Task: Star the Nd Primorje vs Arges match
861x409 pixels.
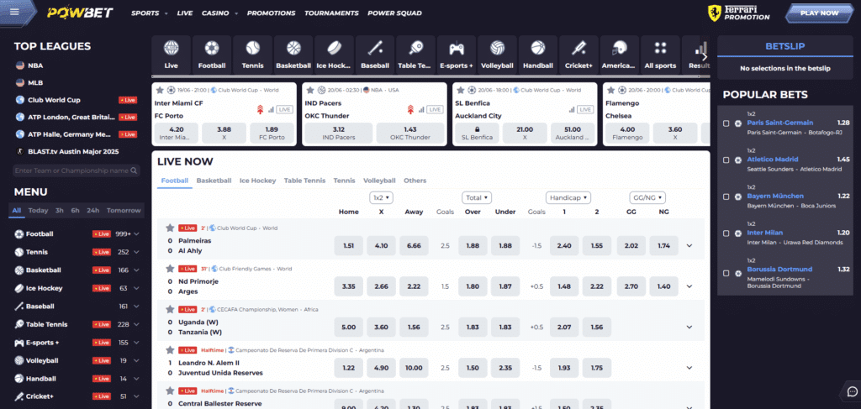Action: pos(170,269)
